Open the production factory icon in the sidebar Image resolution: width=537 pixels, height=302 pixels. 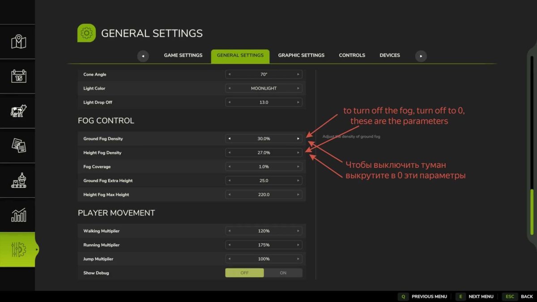coord(17,180)
